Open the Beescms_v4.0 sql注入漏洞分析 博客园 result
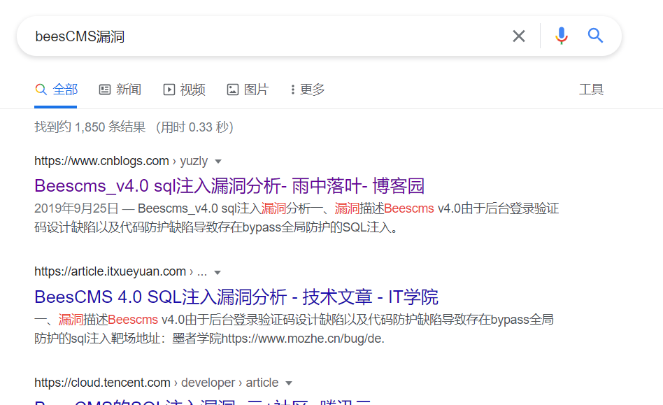The height and width of the screenshot is (405, 663). (229, 186)
